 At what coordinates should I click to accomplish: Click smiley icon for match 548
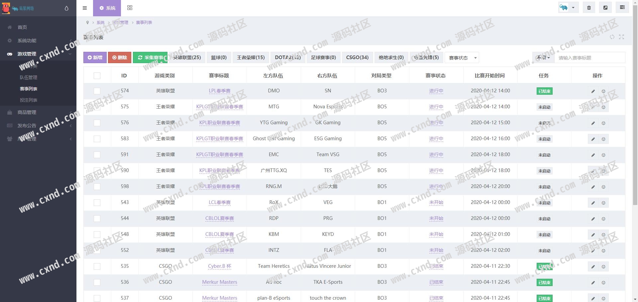603,235
